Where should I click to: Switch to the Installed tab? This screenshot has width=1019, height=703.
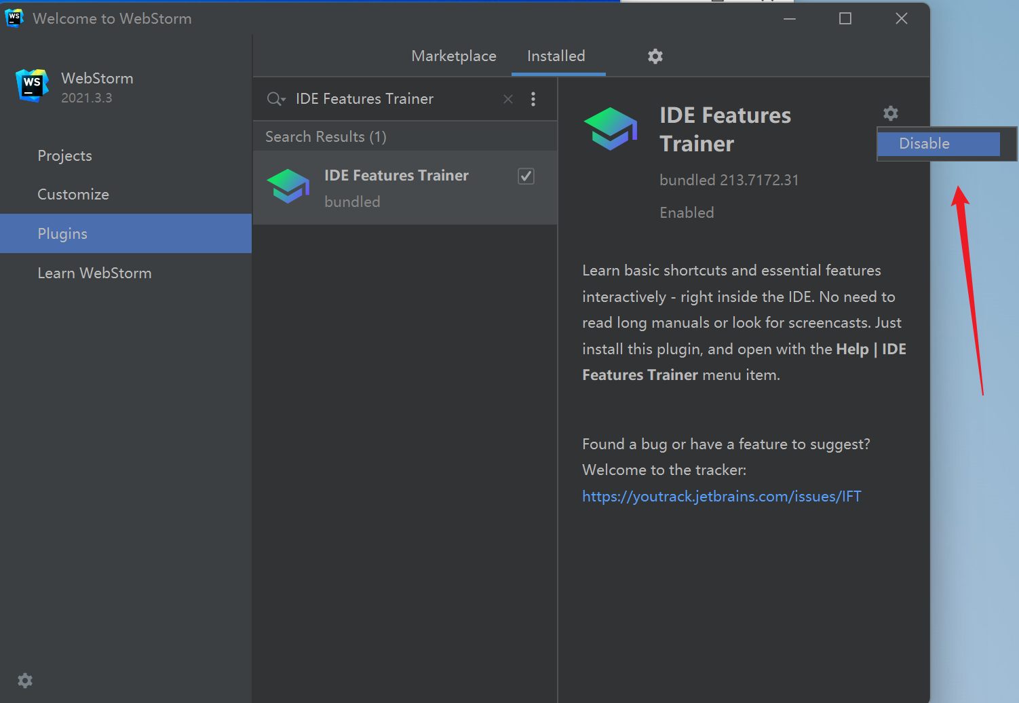click(556, 56)
